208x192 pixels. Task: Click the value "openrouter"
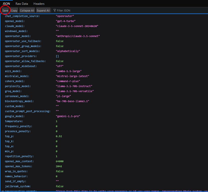65,16
